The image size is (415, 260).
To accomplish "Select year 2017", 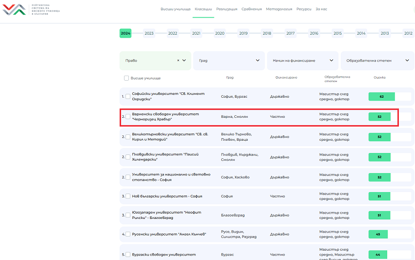I will tap(290, 33).
